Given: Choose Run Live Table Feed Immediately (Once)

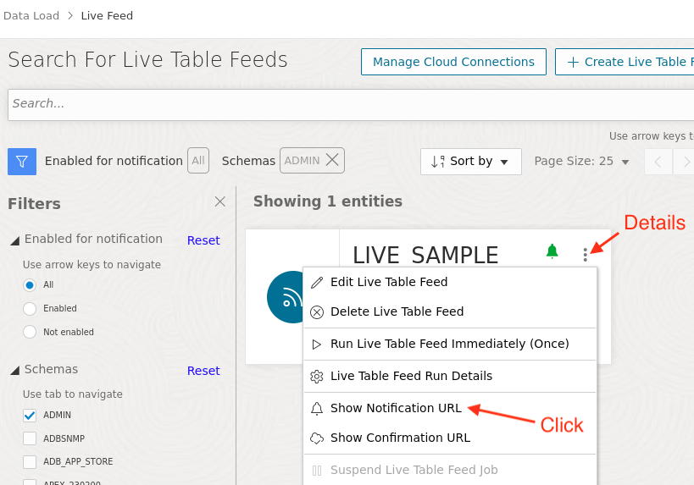Looking at the screenshot, I should coord(450,344).
